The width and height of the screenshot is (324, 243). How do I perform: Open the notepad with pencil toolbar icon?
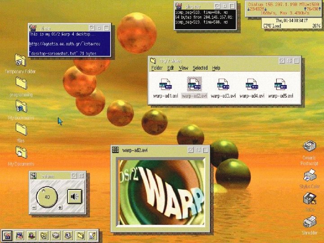[x=92, y=235]
